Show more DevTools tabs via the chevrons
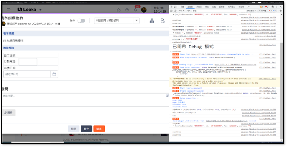287x147 pixels. coord(248,7)
